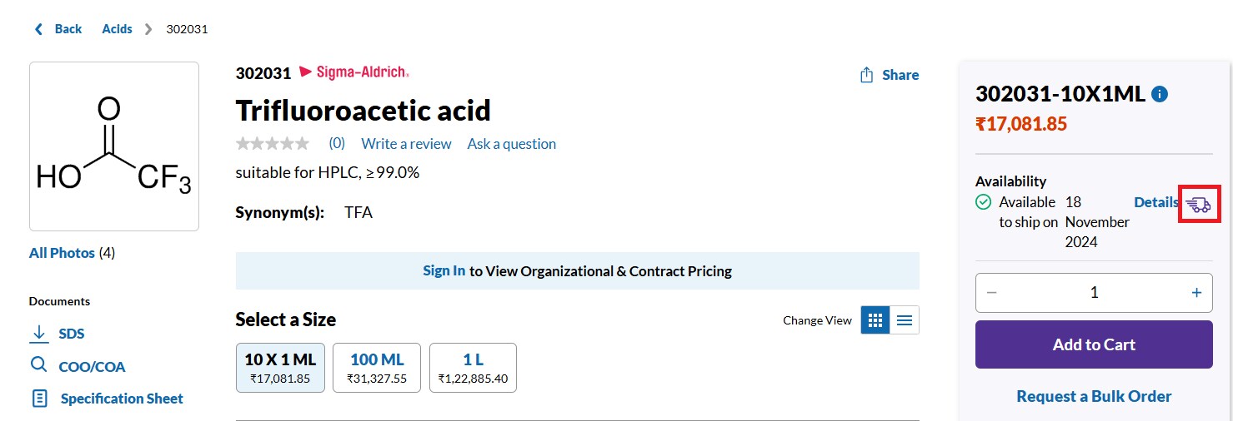Image resolution: width=1233 pixels, height=421 pixels.
Task: Open product info icon beside 302031-10X1ML
Action: 1160,94
